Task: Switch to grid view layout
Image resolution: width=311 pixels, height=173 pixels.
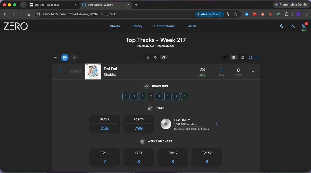Action: (242, 57)
